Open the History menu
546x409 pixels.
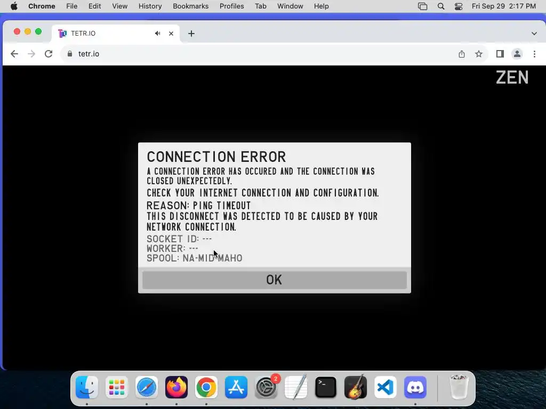[150, 6]
